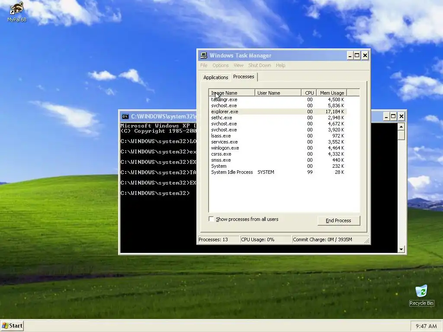Sort processes by Mem Usage column
Screen dimensions: 443x332
coord(332,93)
